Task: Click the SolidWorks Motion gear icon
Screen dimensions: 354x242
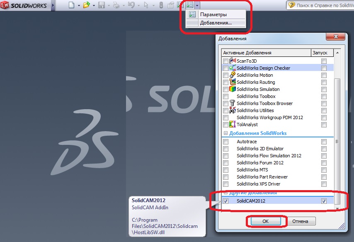Action: point(233,75)
